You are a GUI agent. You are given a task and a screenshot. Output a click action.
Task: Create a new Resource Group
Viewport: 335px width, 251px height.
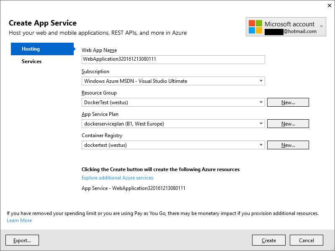(x=288, y=102)
